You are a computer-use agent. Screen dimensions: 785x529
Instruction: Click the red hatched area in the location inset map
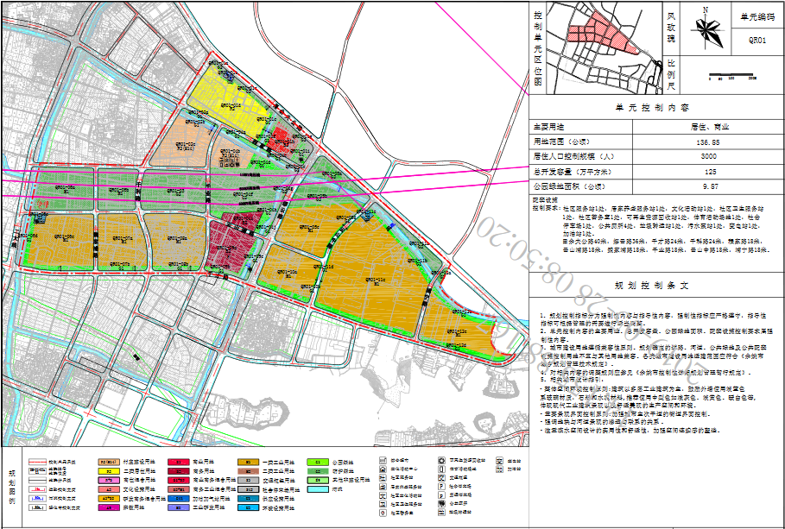click(591, 35)
